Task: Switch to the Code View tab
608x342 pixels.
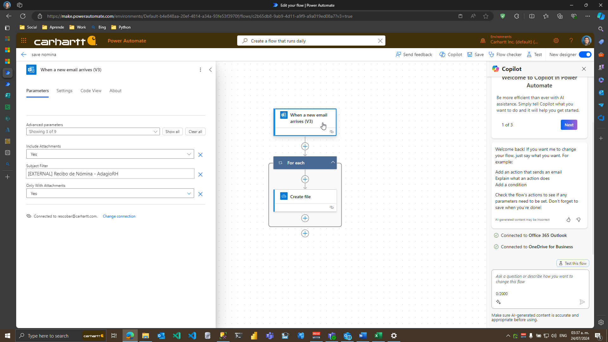Action: point(91,91)
